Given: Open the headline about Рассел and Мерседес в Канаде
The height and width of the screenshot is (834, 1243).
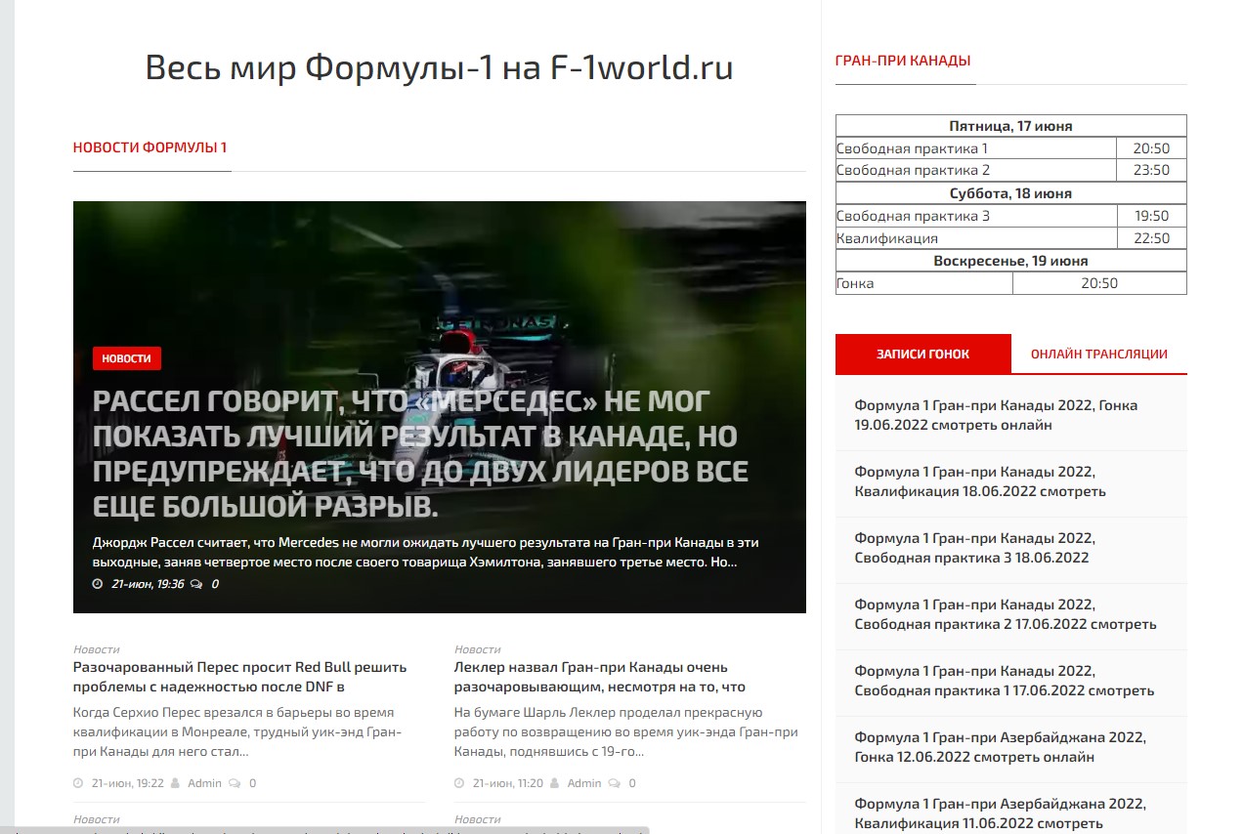Looking at the screenshot, I should coord(421,454).
